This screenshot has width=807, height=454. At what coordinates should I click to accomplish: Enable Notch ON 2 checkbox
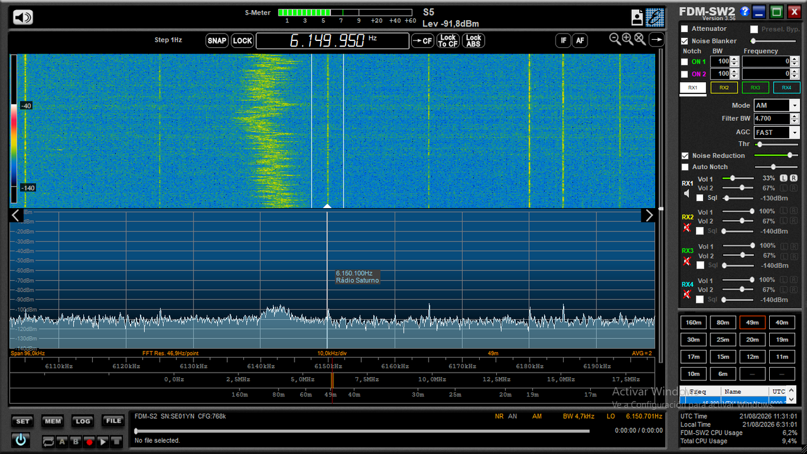(x=685, y=74)
